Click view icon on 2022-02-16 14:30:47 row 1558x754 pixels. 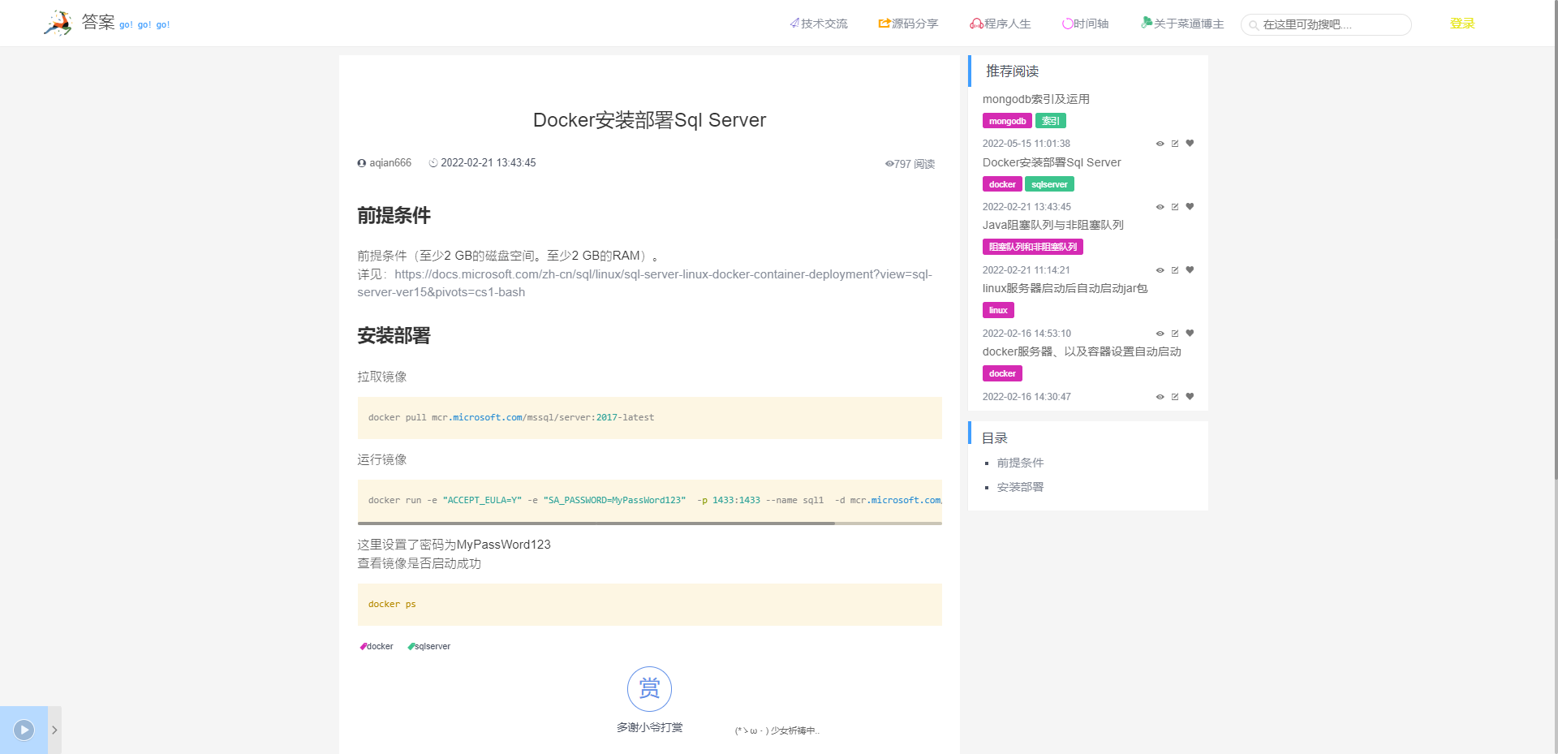(1160, 397)
